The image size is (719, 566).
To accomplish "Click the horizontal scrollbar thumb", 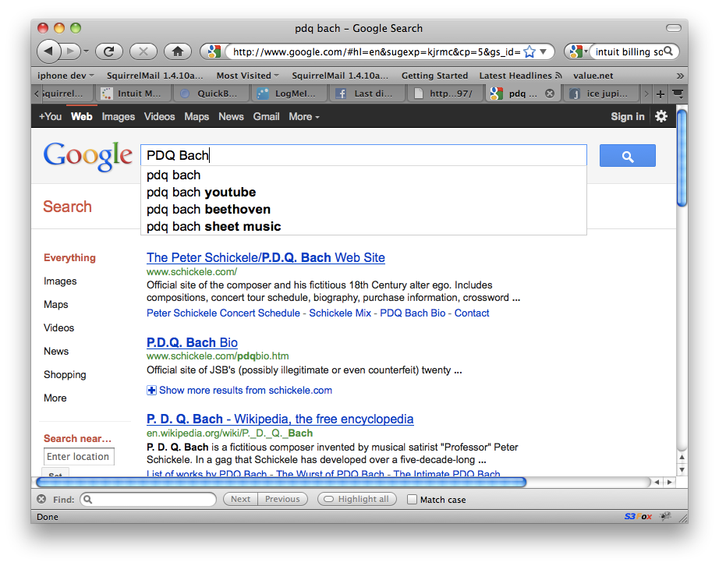I will (x=281, y=482).
